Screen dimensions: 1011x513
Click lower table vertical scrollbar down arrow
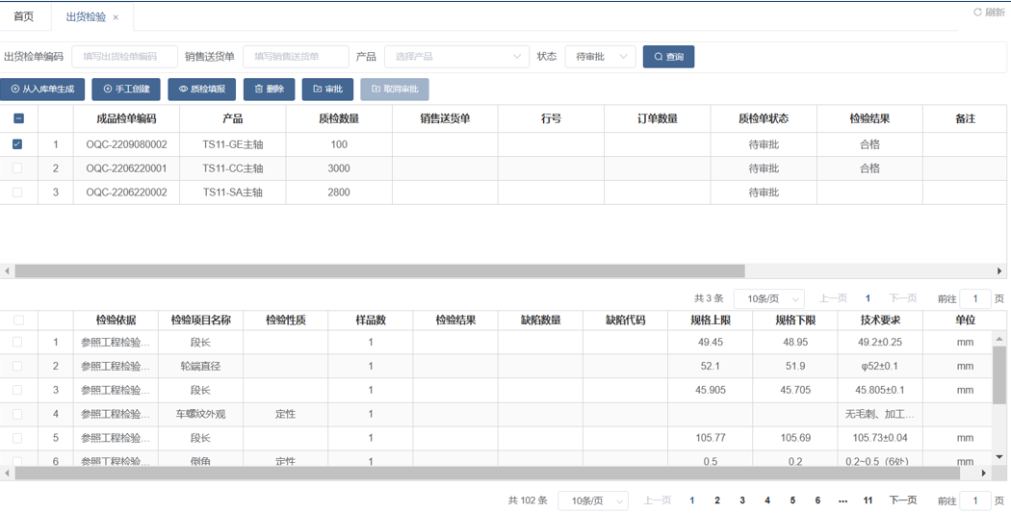coord(999,457)
